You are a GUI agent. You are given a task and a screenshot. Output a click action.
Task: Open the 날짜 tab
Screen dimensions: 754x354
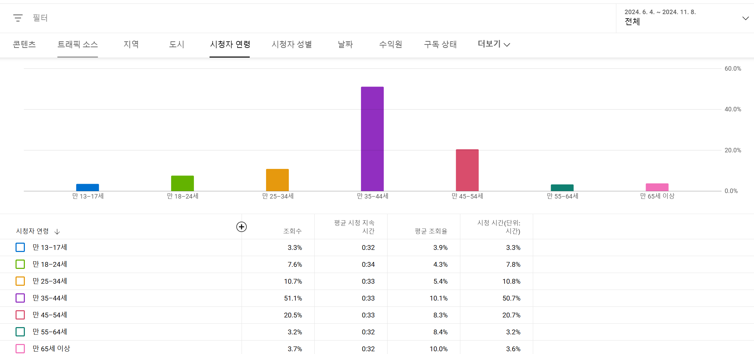tap(345, 44)
